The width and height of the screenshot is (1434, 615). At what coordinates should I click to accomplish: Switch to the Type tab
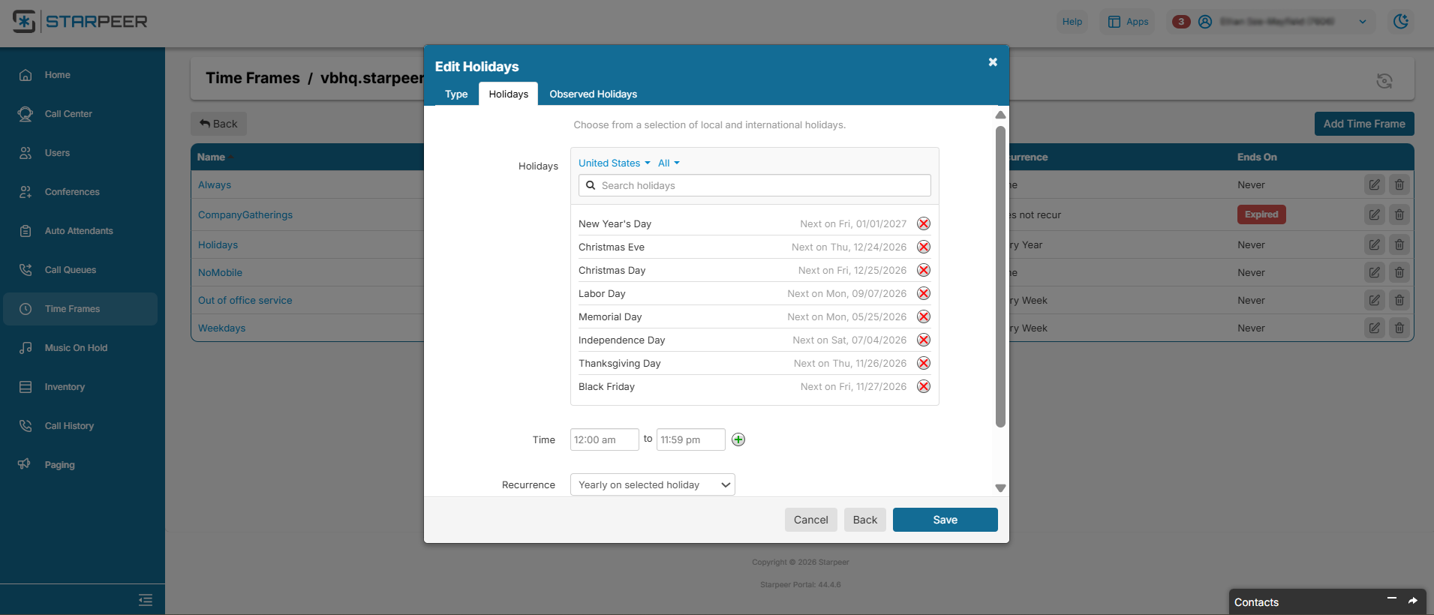[x=456, y=94]
